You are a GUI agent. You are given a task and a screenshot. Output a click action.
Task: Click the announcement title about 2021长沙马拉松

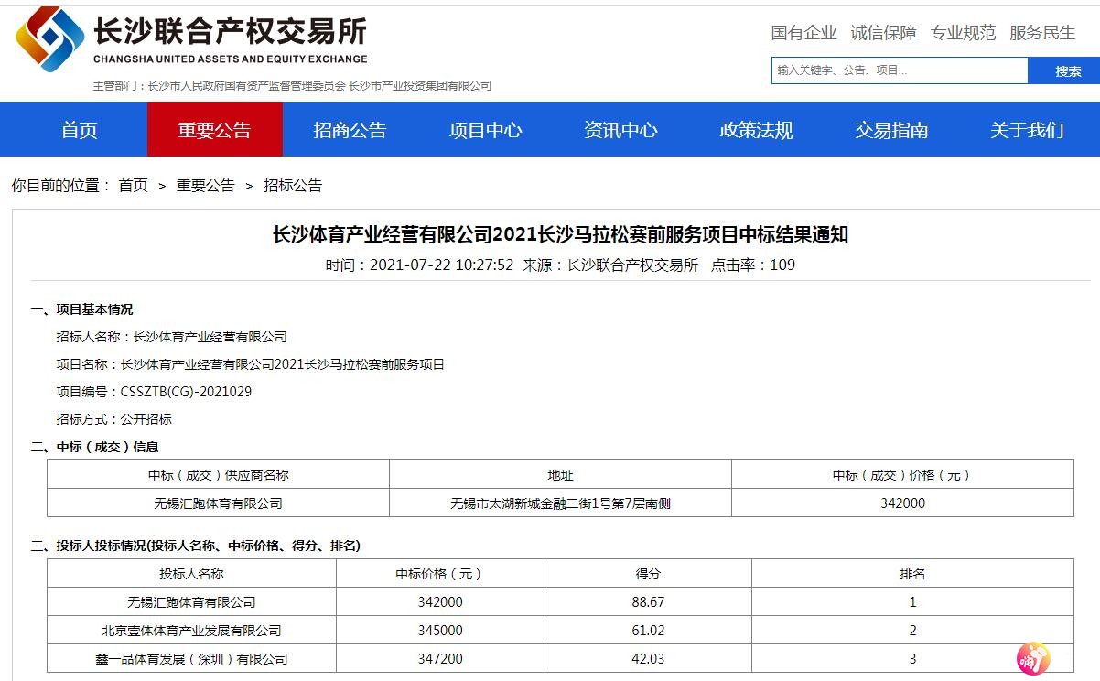(561, 234)
